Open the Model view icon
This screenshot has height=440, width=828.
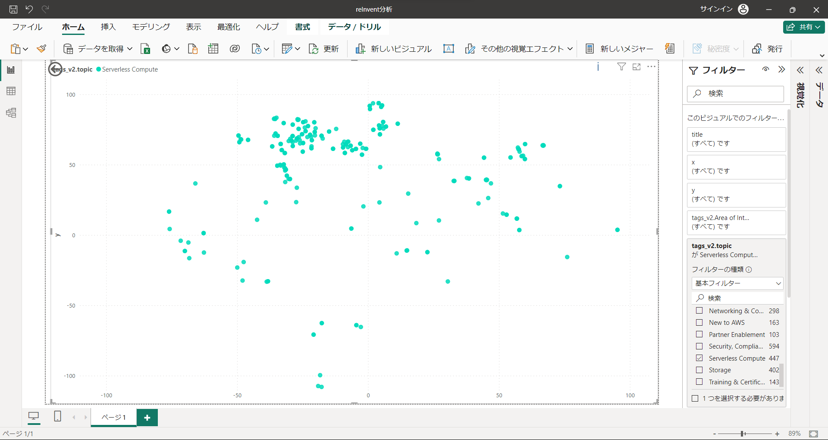[x=11, y=113]
